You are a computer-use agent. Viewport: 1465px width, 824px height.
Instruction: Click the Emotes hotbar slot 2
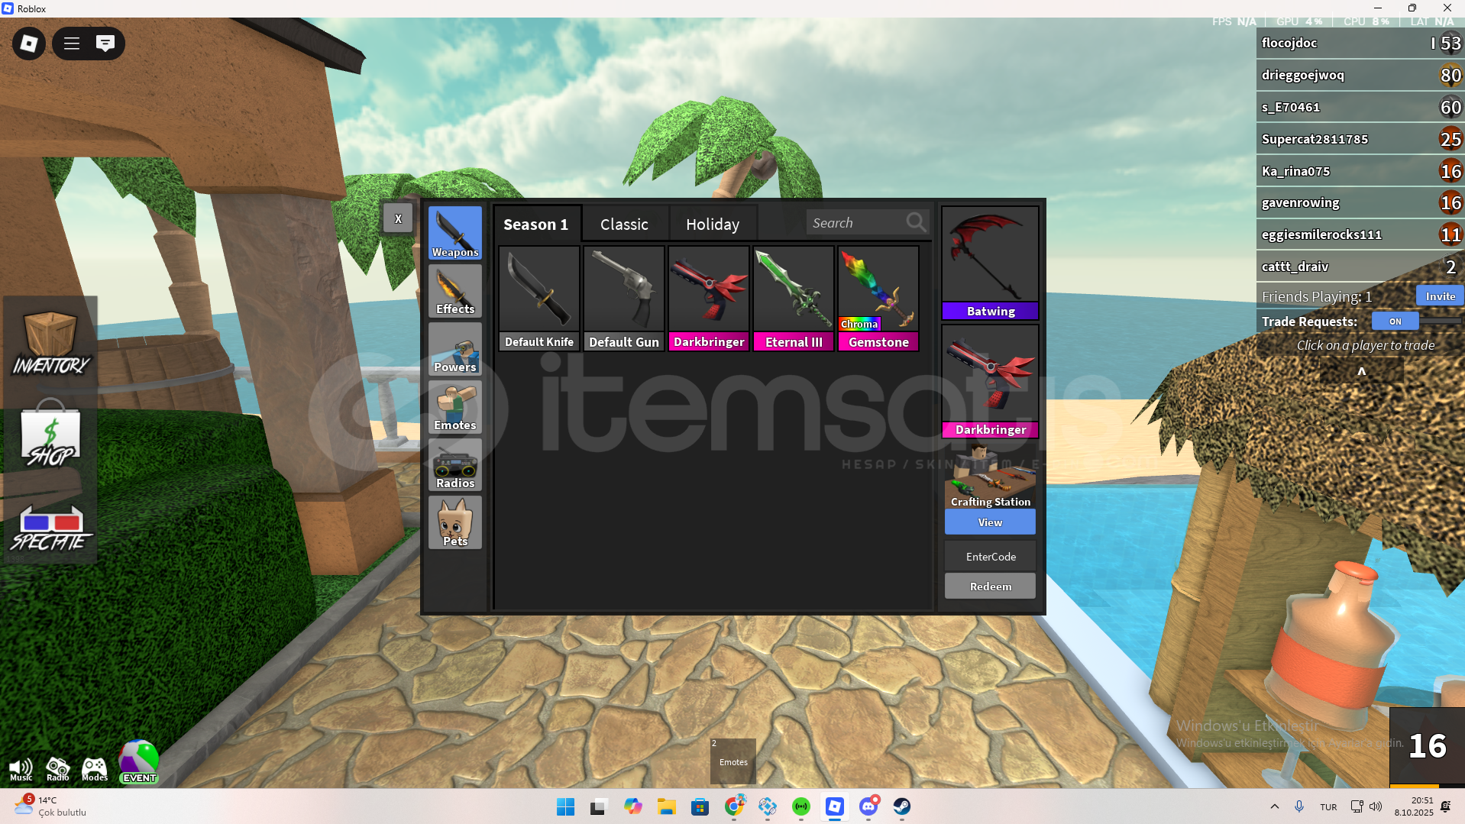click(x=733, y=761)
